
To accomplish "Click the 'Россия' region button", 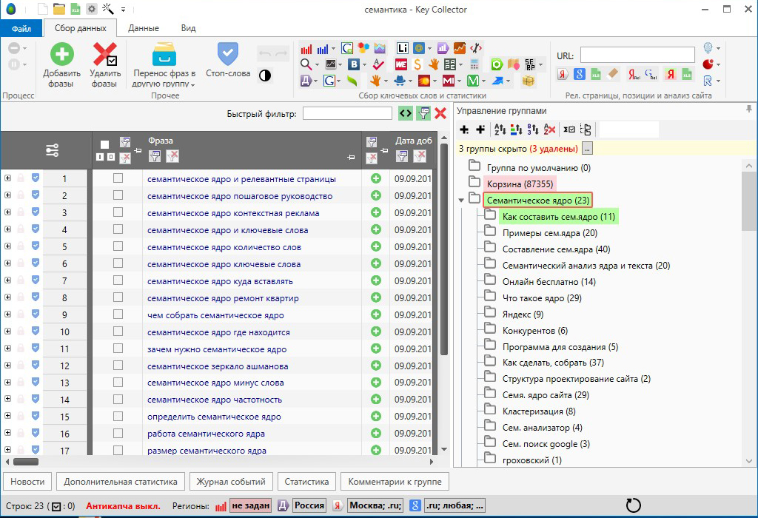I will tap(309, 505).
